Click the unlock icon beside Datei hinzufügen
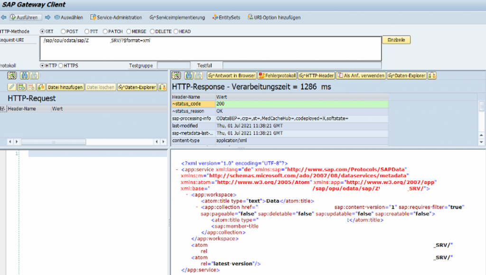The height and width of the screenshot is (275, 486). [41, 88]
